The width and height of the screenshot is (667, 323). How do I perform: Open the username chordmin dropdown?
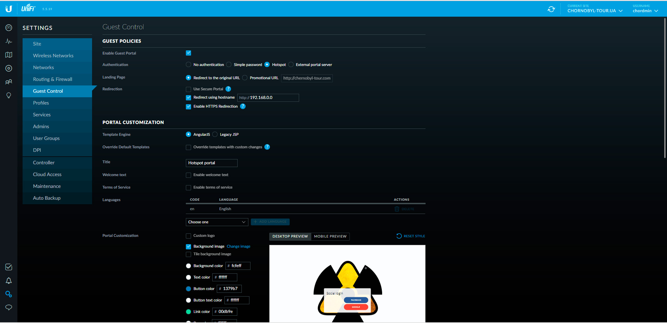(x=645, y=11)
